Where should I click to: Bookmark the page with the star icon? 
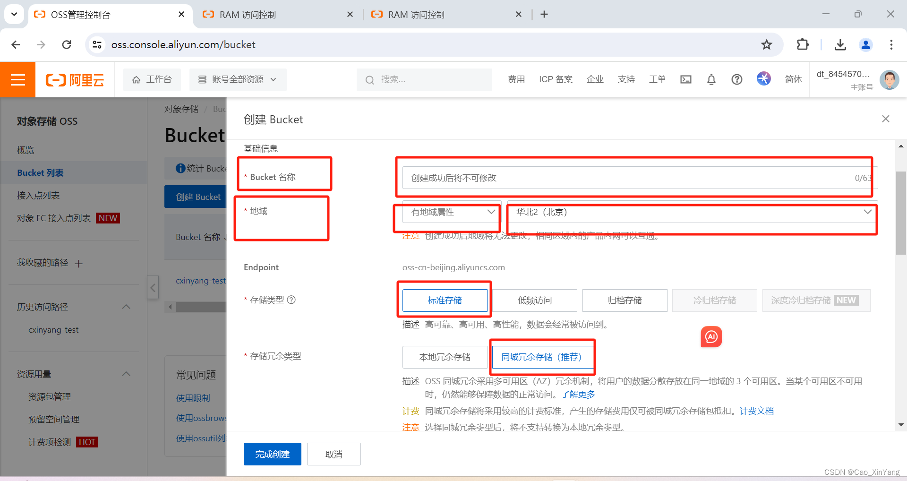767,44
